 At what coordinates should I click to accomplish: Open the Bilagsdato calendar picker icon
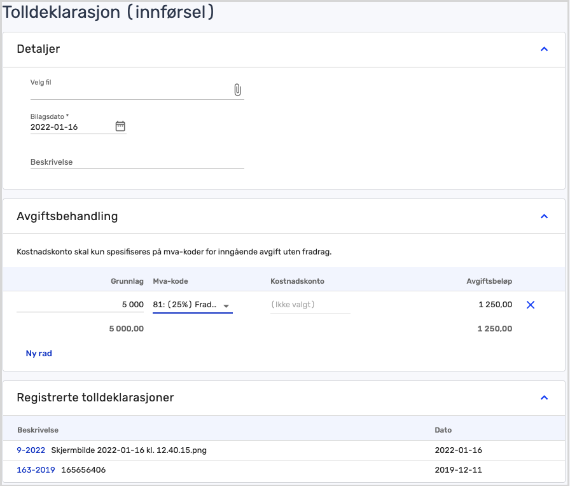tap(120, 126)
